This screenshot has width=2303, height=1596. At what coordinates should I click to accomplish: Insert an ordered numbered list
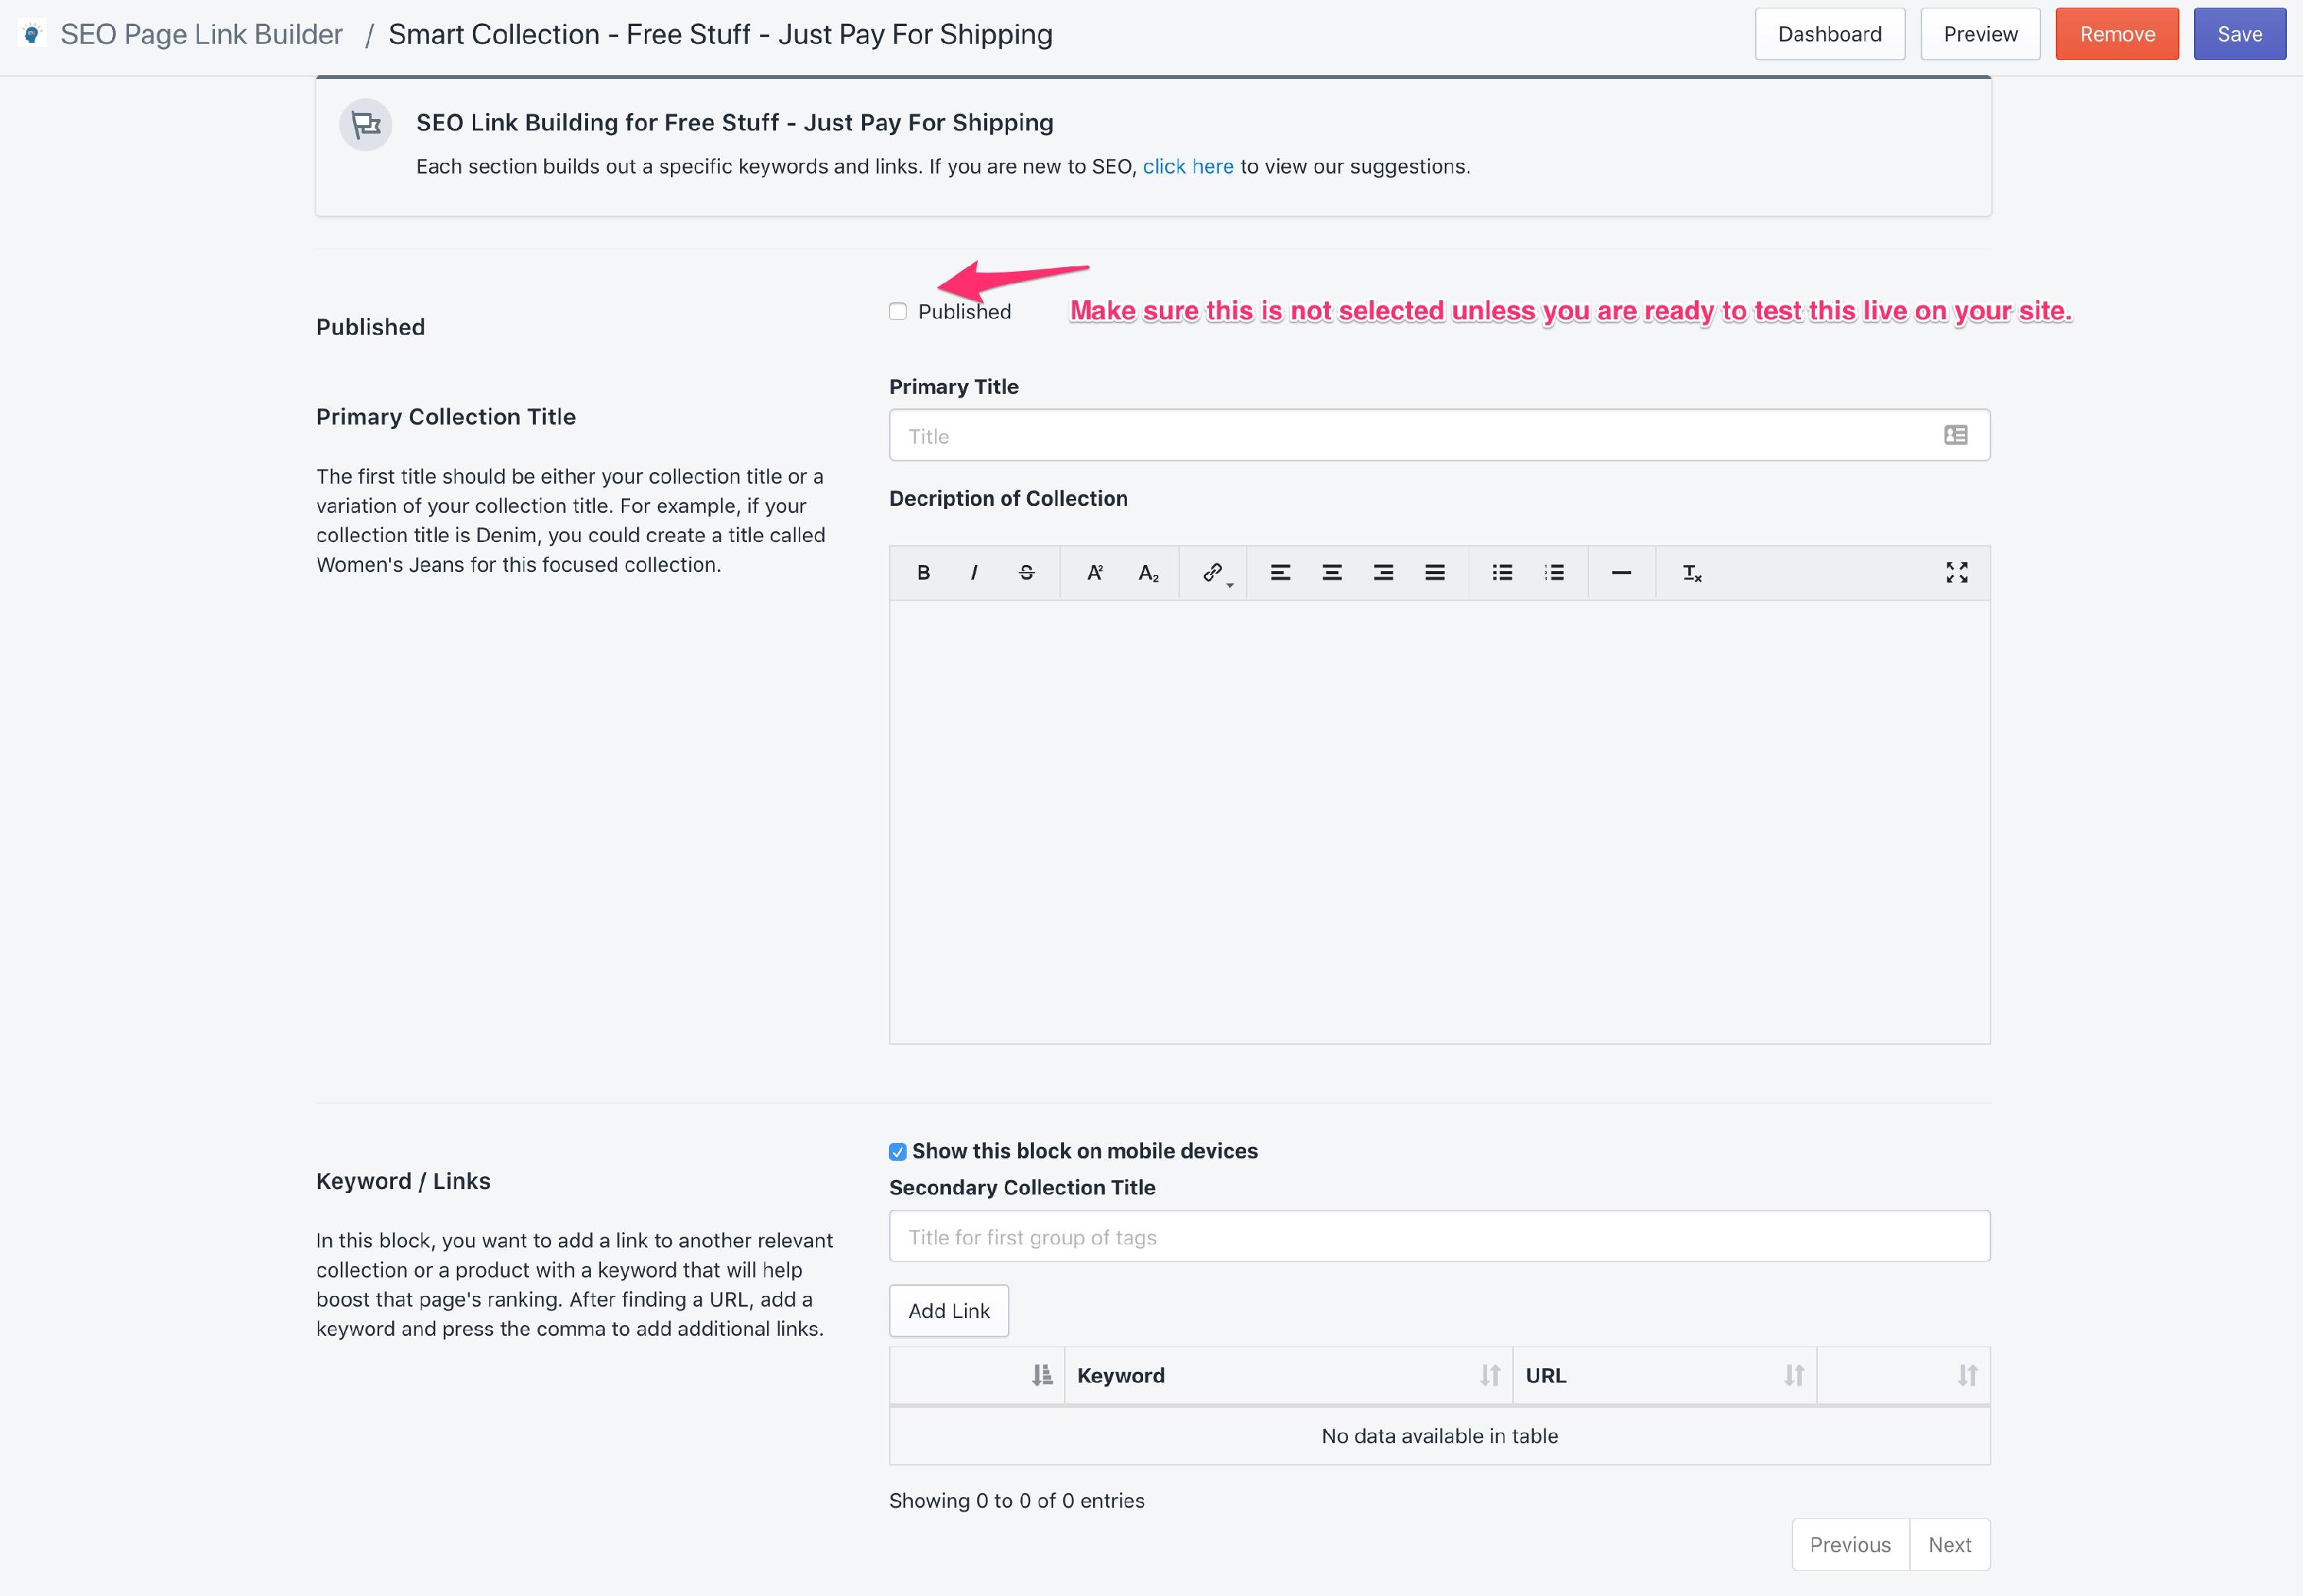pyautogui.click(x=1554, y=573)
